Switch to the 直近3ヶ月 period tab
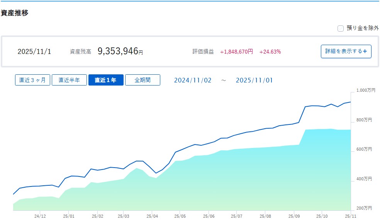Viewport: 380px width, 220px height. 32,80
